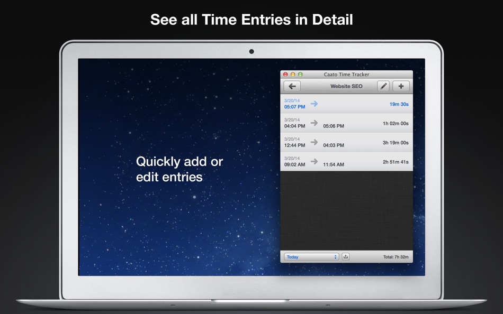Close the Caato Time Tracker window
Screen dimensions: 503x314
tap(285, 75)
